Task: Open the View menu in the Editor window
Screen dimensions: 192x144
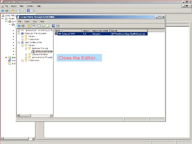Action: tap(35, 22)
